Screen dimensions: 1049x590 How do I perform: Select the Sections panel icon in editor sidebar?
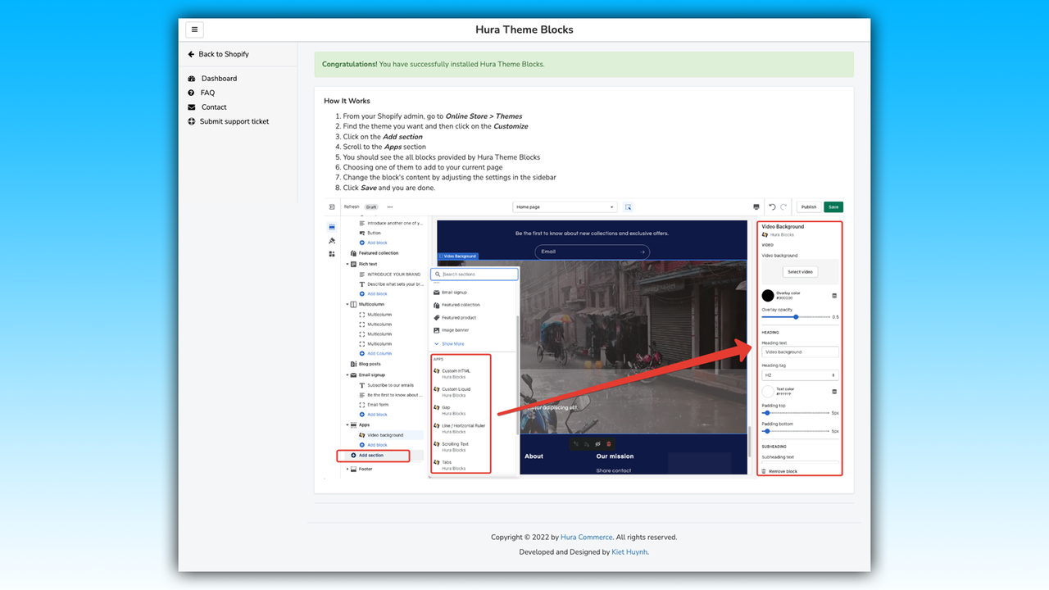[x=332, y=226]
